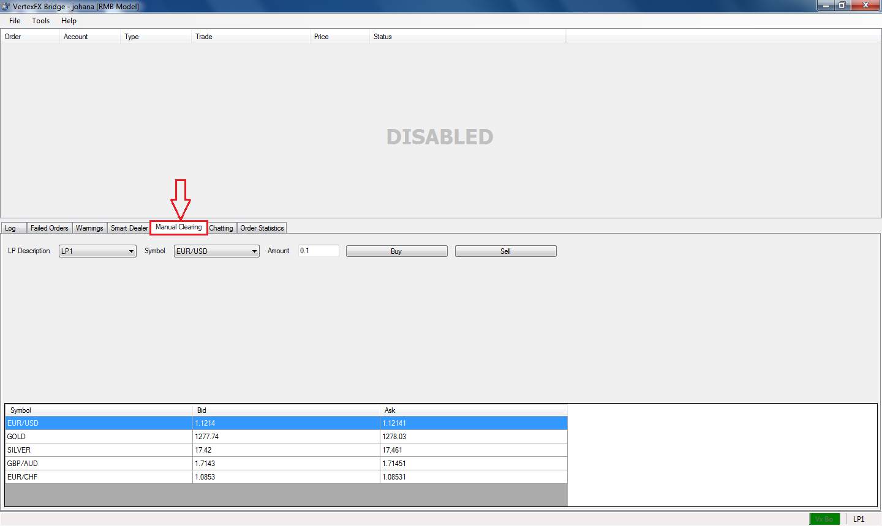Open the Warnings tab
Screen dimensions: 882x526
click(89, 228)
